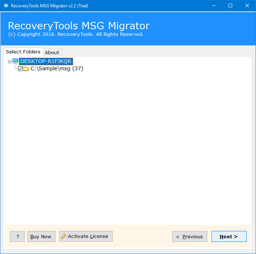Go back with the Previous button

pos(190,236)
